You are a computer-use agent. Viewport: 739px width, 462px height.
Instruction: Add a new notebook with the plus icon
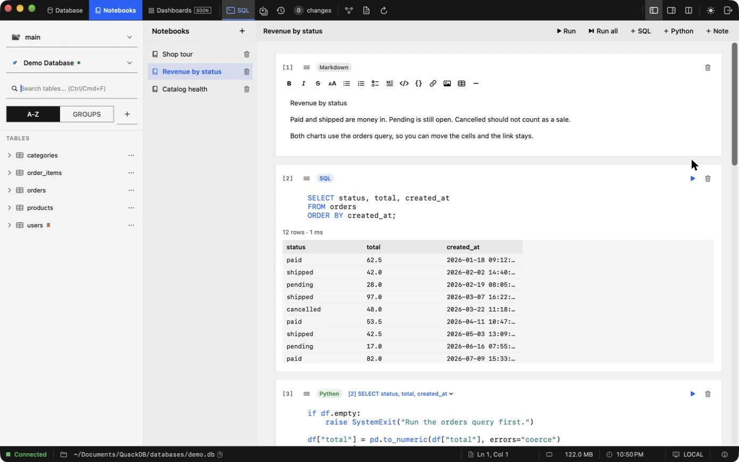[x=242, y=31]
